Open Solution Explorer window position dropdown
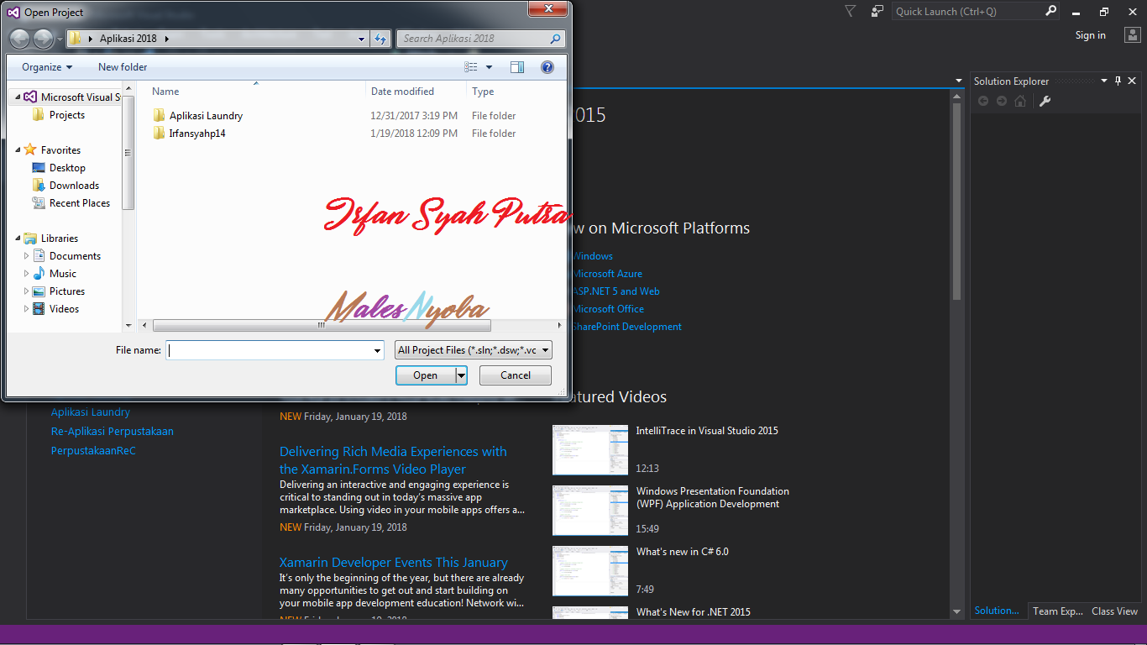 [x=1104, y=81]
